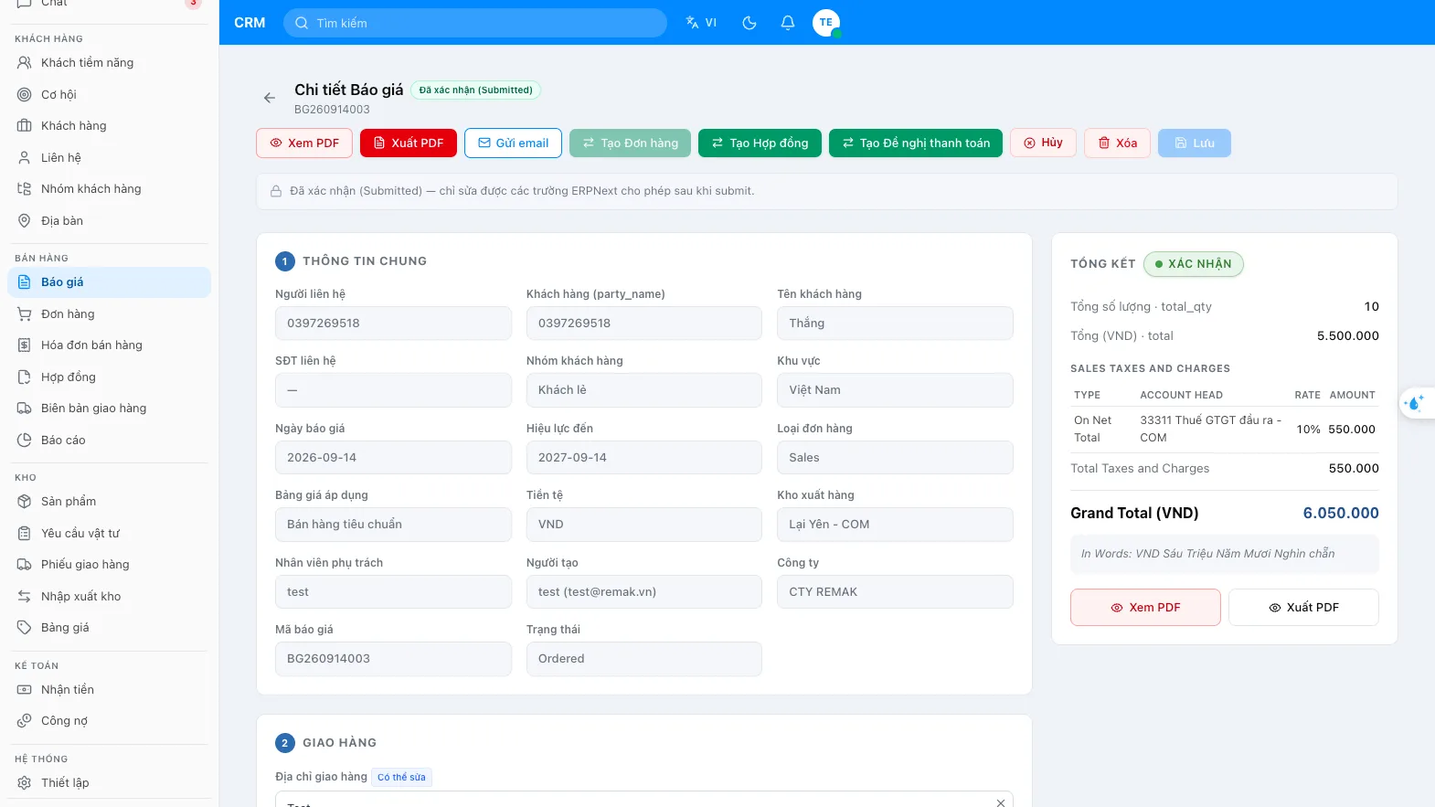Clear the Địa chỉ giao hàng field
Image resolution: width=1435 pixels, height=807 pixels.
(1001, 802)
